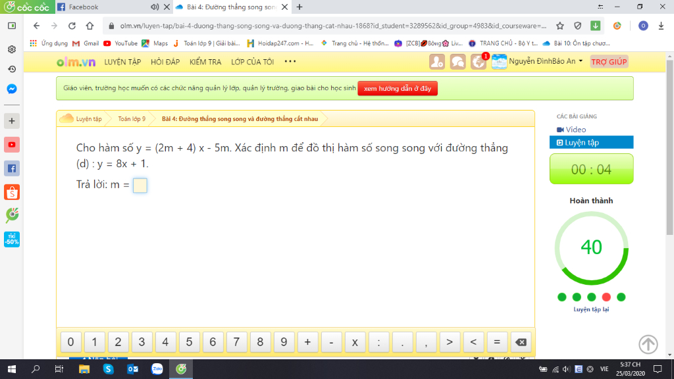Open Windows notification center icon
This screenshot has height=379, width=674.
tap(658, 369)
